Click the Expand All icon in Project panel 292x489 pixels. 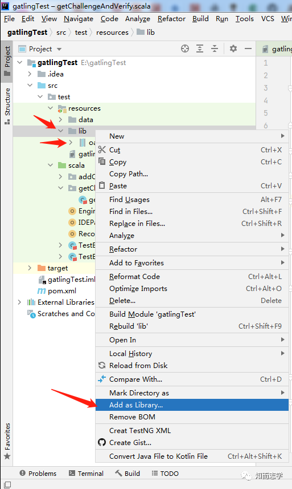(200, 49)
